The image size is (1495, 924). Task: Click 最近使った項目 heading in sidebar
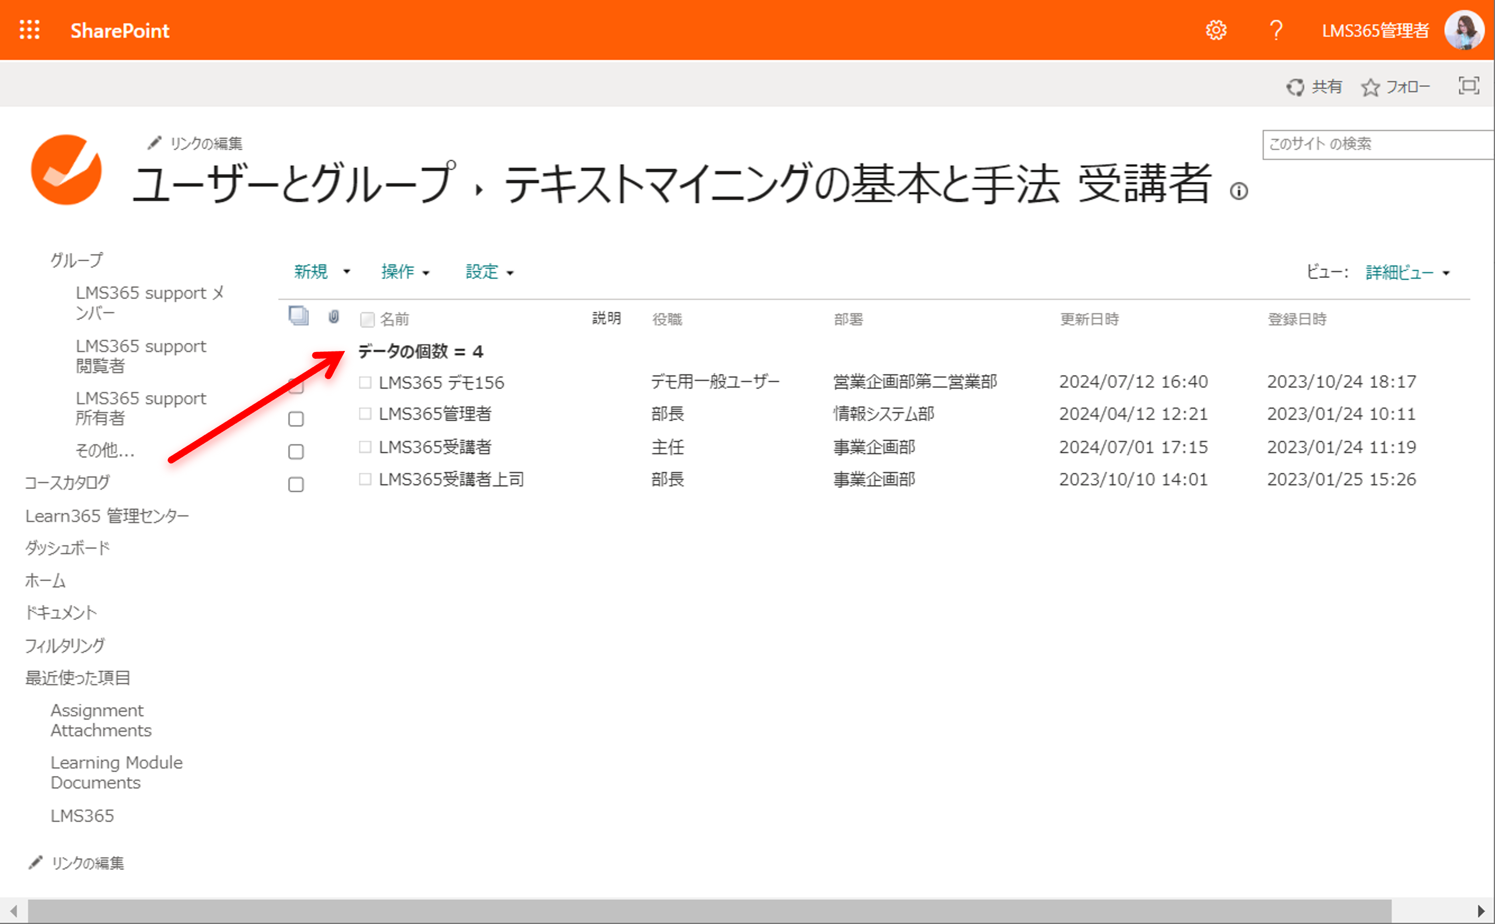pos(77,678)
